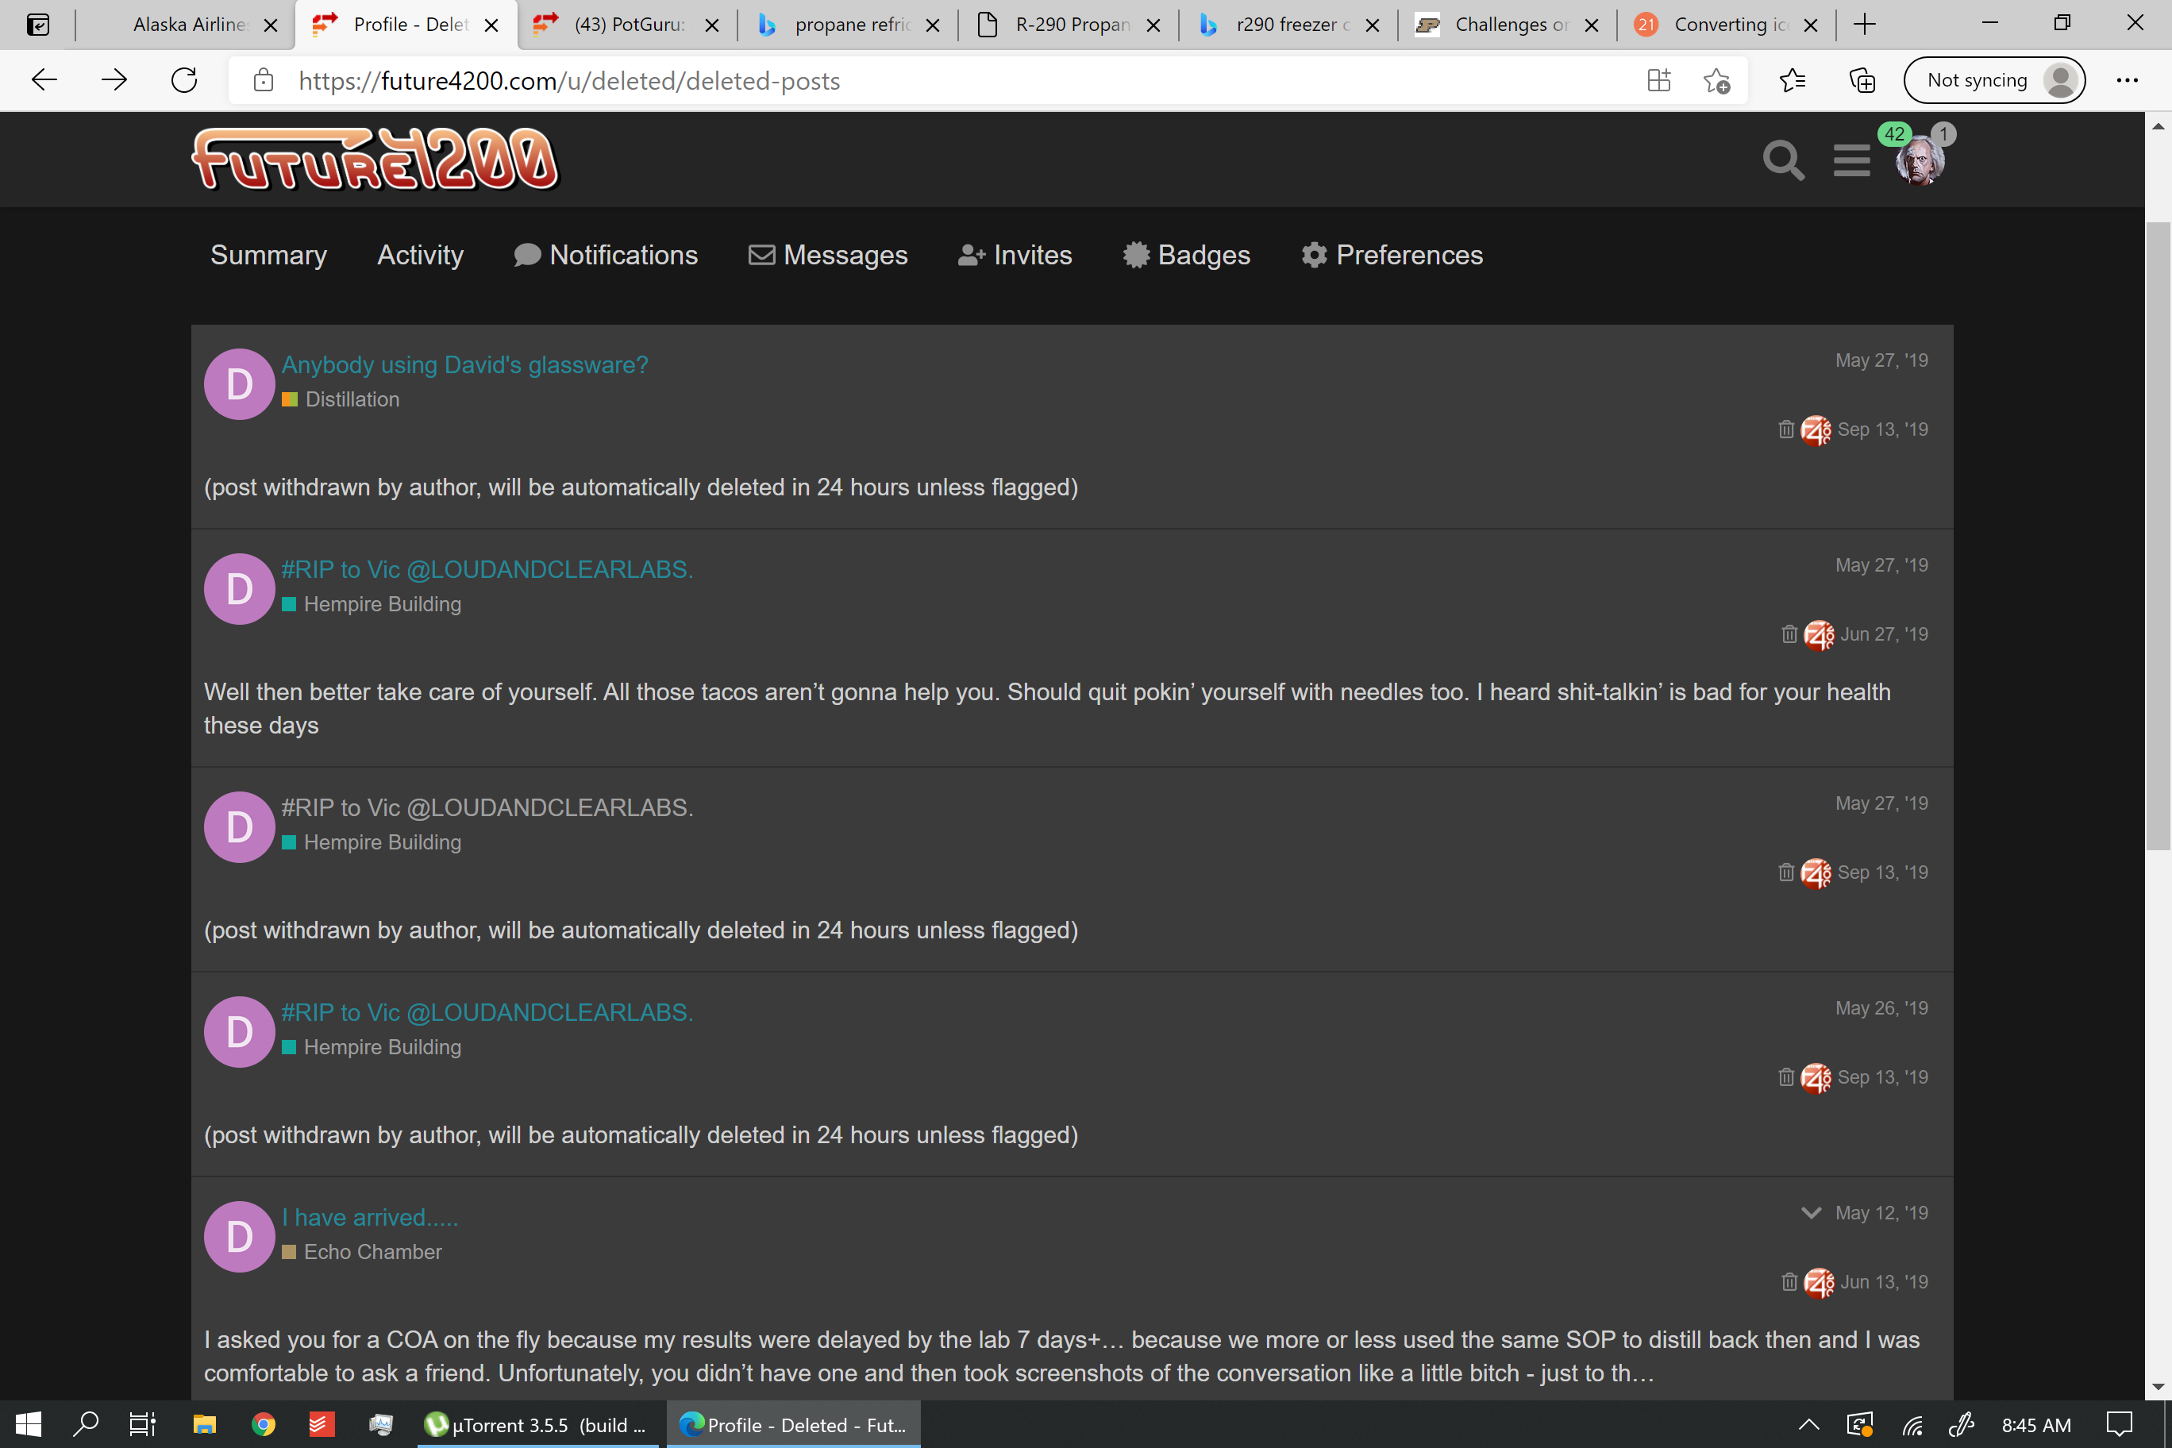The width and height of the screenshot is (2172, 1448).
Task: Open the Preferences tab
Action: tap(1392, 255)
